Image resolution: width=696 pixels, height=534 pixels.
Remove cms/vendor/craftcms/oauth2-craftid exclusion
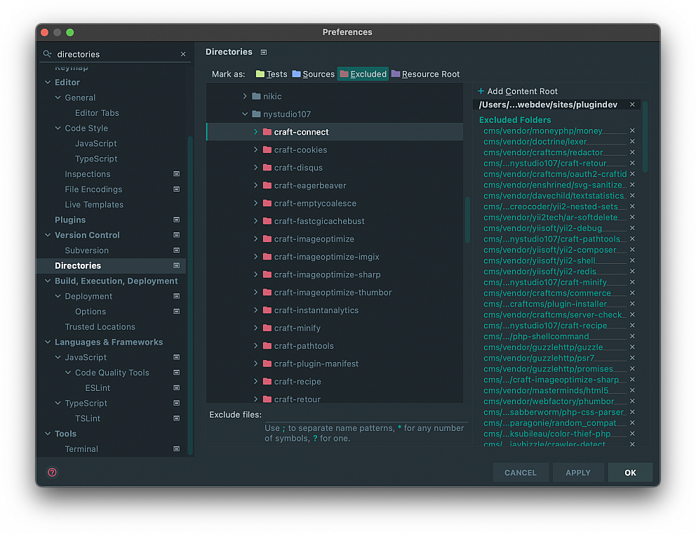pyautogui.click(x=632, y=174)
